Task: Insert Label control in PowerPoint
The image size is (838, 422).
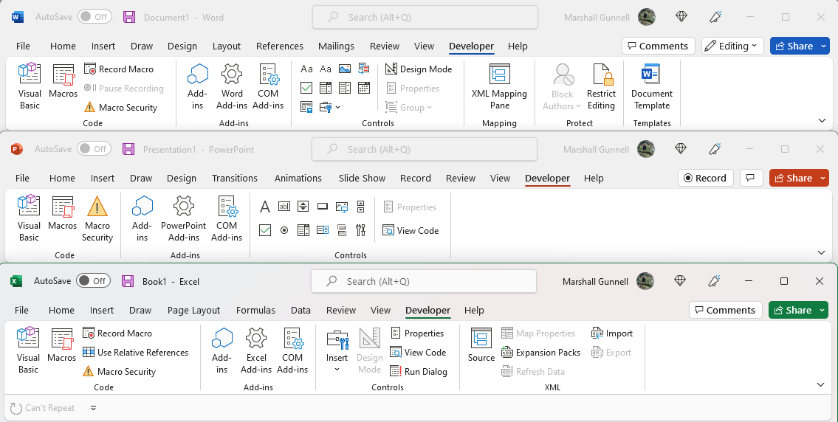Action: [x=264, y=206]
